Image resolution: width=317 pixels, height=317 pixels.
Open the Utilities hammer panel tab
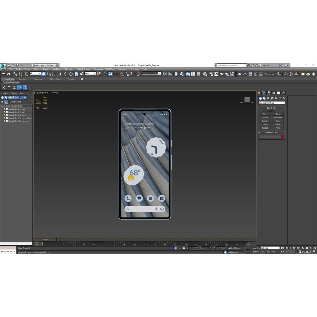pos(283,93)
